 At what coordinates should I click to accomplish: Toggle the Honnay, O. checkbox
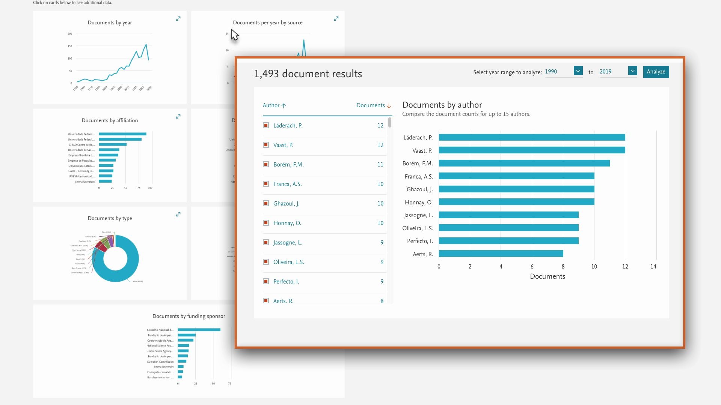click(266, 223)
